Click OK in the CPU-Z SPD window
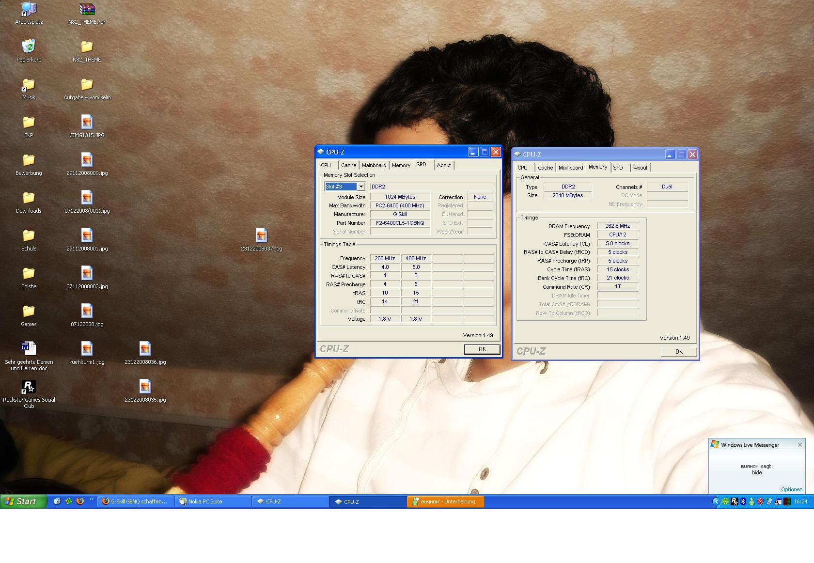Image resolution: width=814 pixels, height=563 pixels. pos(482,349)
